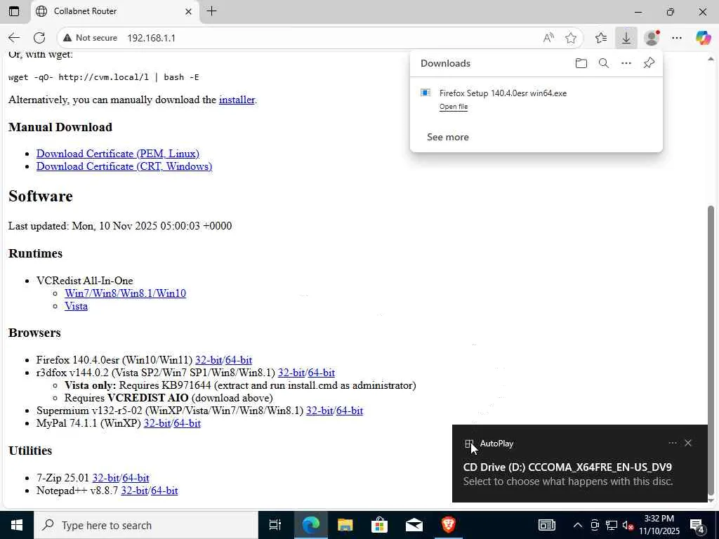This screenshot has height=539, width=719.
Task: Download r3dfox v144.0.2 32-bit
Action: coord(291,373)
